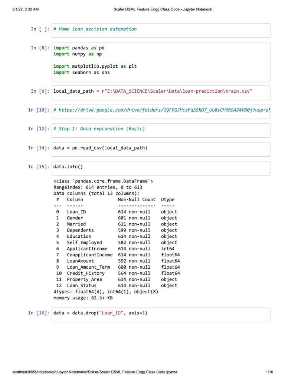This screenshot has height=381, width=285.
Task: Select the pd.read_csv(local_data_path) cell
Action: click(161, 150)
